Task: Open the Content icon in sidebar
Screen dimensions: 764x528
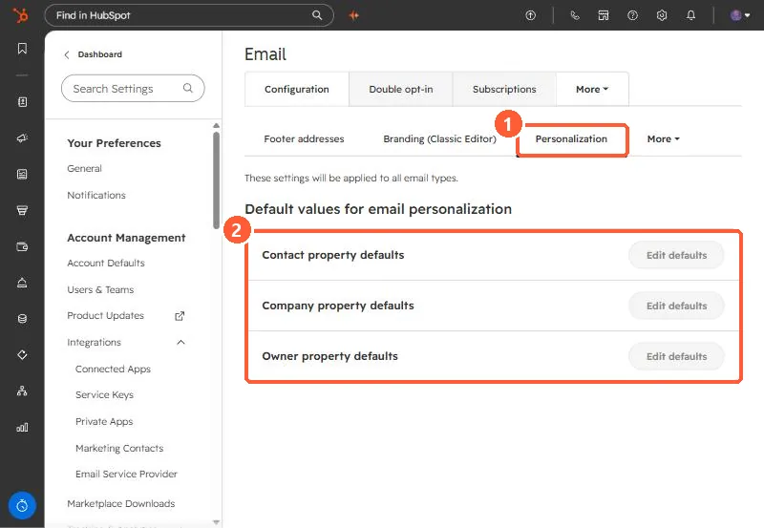Action: (x=22, y=175)
